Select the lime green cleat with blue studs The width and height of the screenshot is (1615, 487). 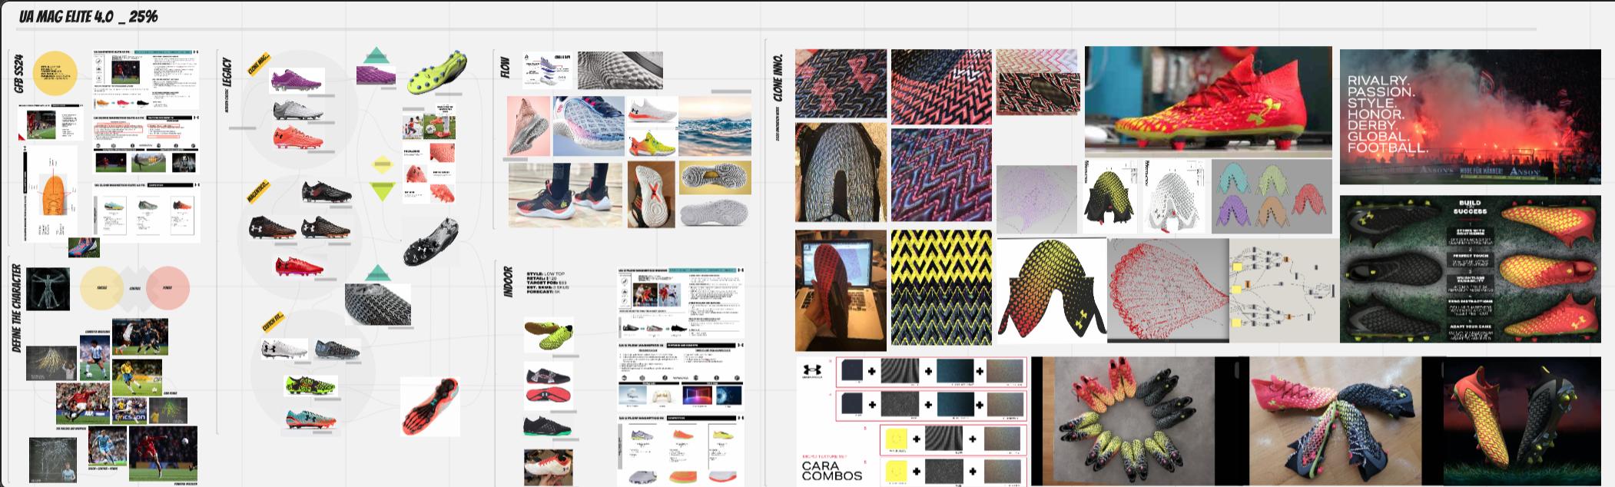[x=436, y=72]
